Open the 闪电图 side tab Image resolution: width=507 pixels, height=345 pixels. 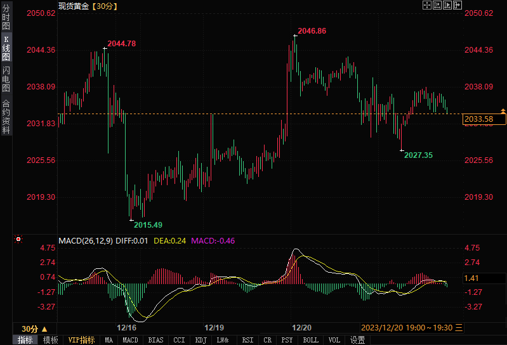coord(6,79)
